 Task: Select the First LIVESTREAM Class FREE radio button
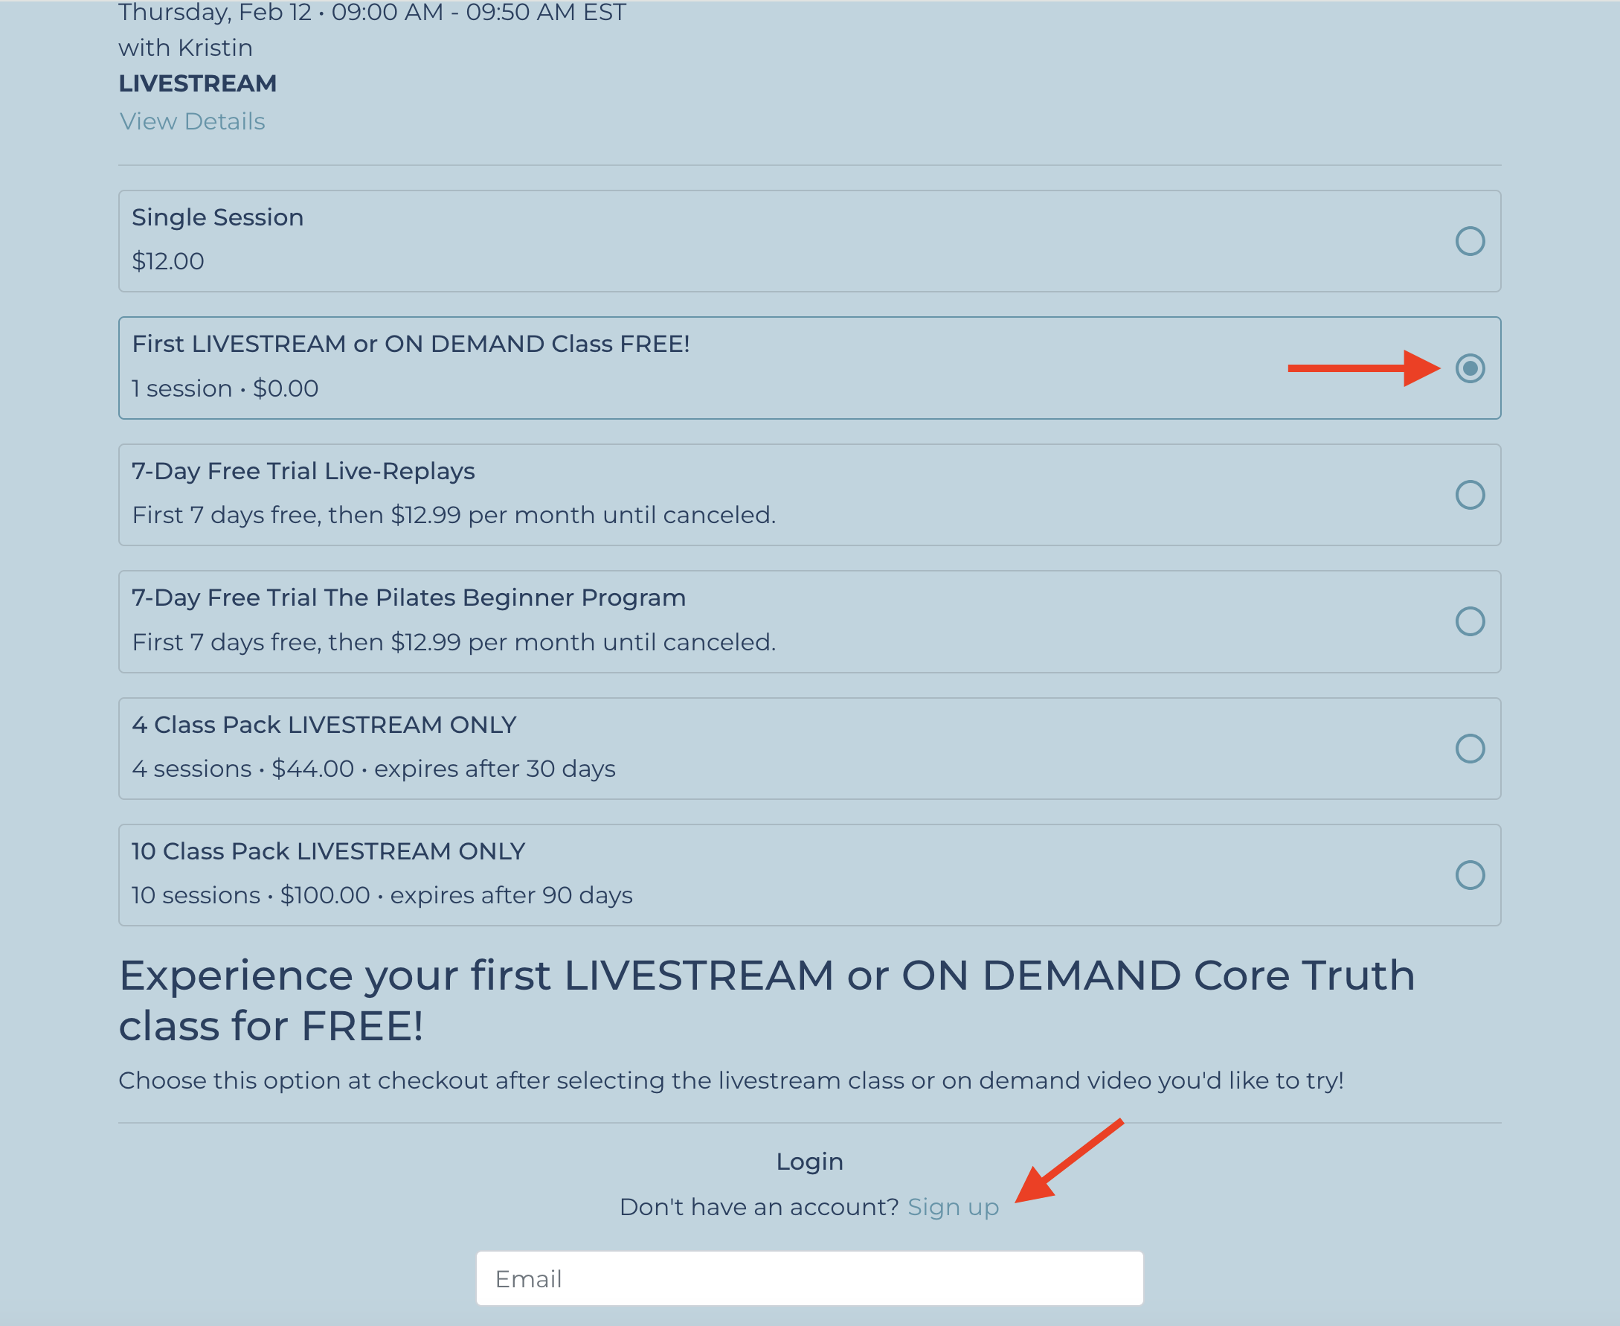point(1469,368)
